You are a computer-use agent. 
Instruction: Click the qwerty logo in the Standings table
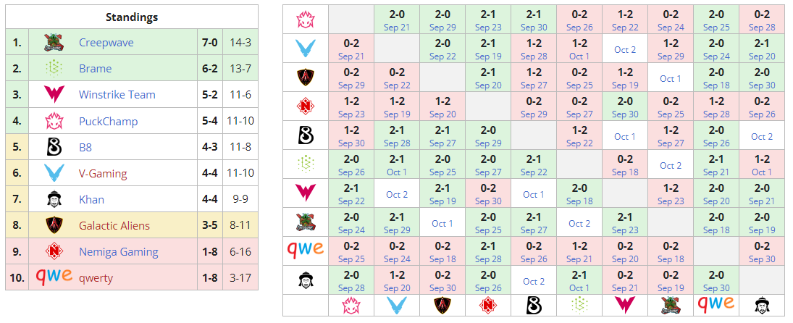click(54, 277)
